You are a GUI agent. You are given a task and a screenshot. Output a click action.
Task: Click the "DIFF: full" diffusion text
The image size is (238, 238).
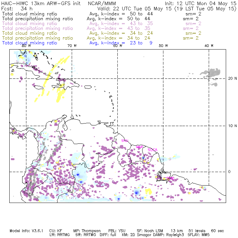(108, 235)
